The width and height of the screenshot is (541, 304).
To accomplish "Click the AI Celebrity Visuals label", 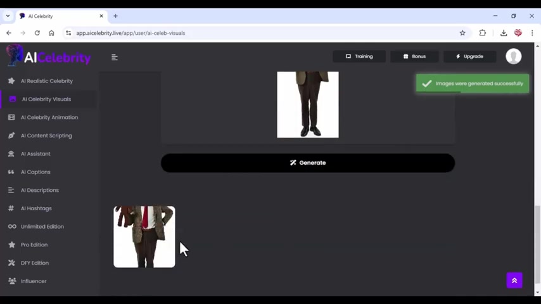I will pos(47,99).
